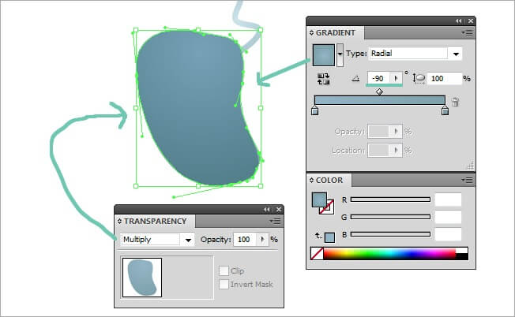The image size is (515, 317).
Task: Open the gradient swatch dropdown arrow
Action: point(340,55)
